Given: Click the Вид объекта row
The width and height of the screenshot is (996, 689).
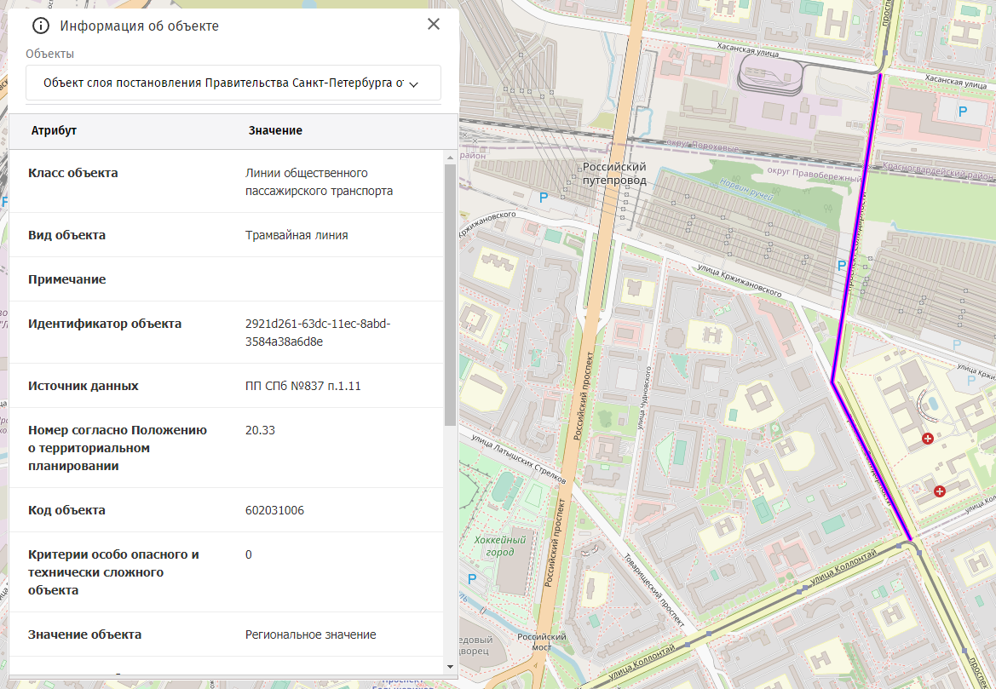Looking at the screenshot, I should 227,235.
